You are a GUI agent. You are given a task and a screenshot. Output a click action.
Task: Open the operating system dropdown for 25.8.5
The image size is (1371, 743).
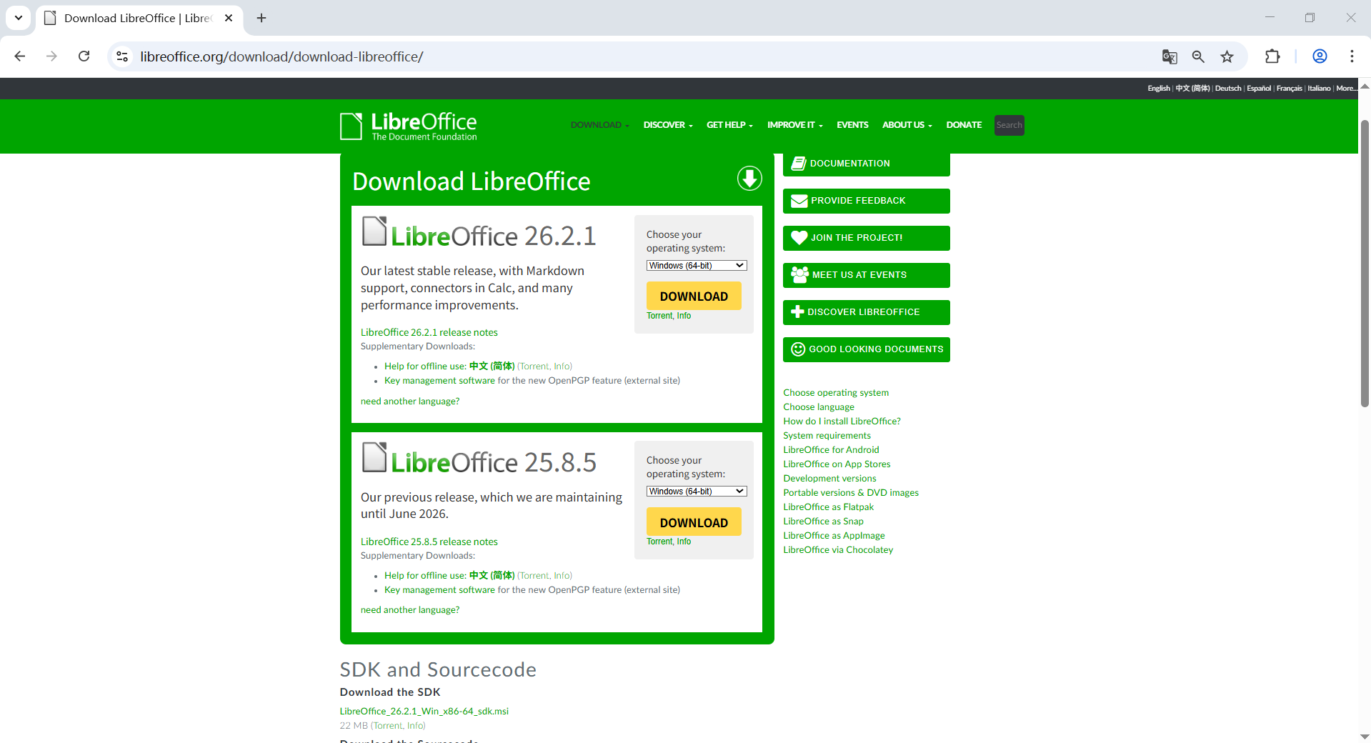point(697,492)
